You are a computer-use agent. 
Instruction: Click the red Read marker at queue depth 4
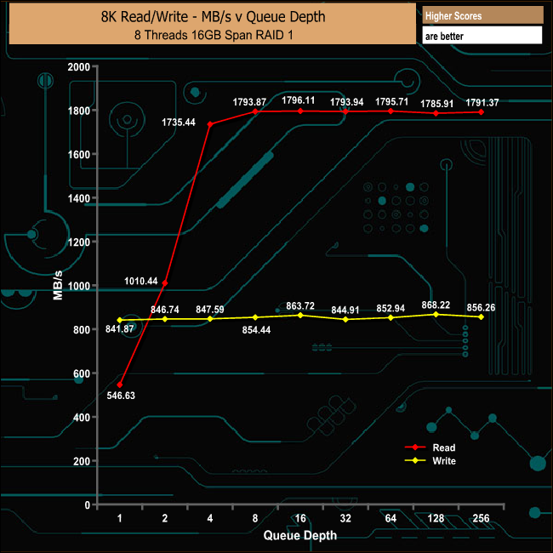(x=210, y=124)
